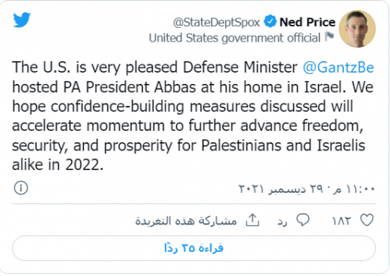390x276 pixels.
Task: Click the Arabic reply label
Action: tap(283, 222)
